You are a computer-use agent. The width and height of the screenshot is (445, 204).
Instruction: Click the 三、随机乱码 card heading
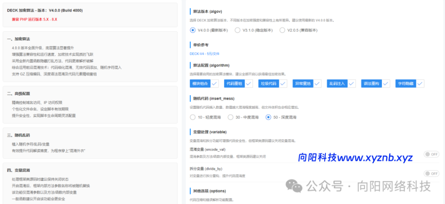pos(18,136)
